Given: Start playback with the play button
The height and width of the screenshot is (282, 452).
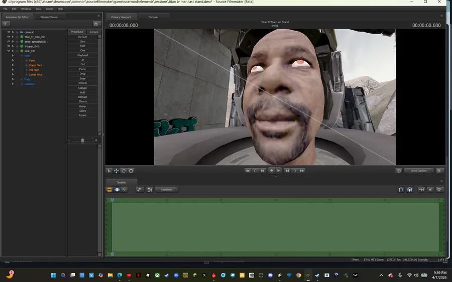Looking at the screenshot, I should pos(278,171).
